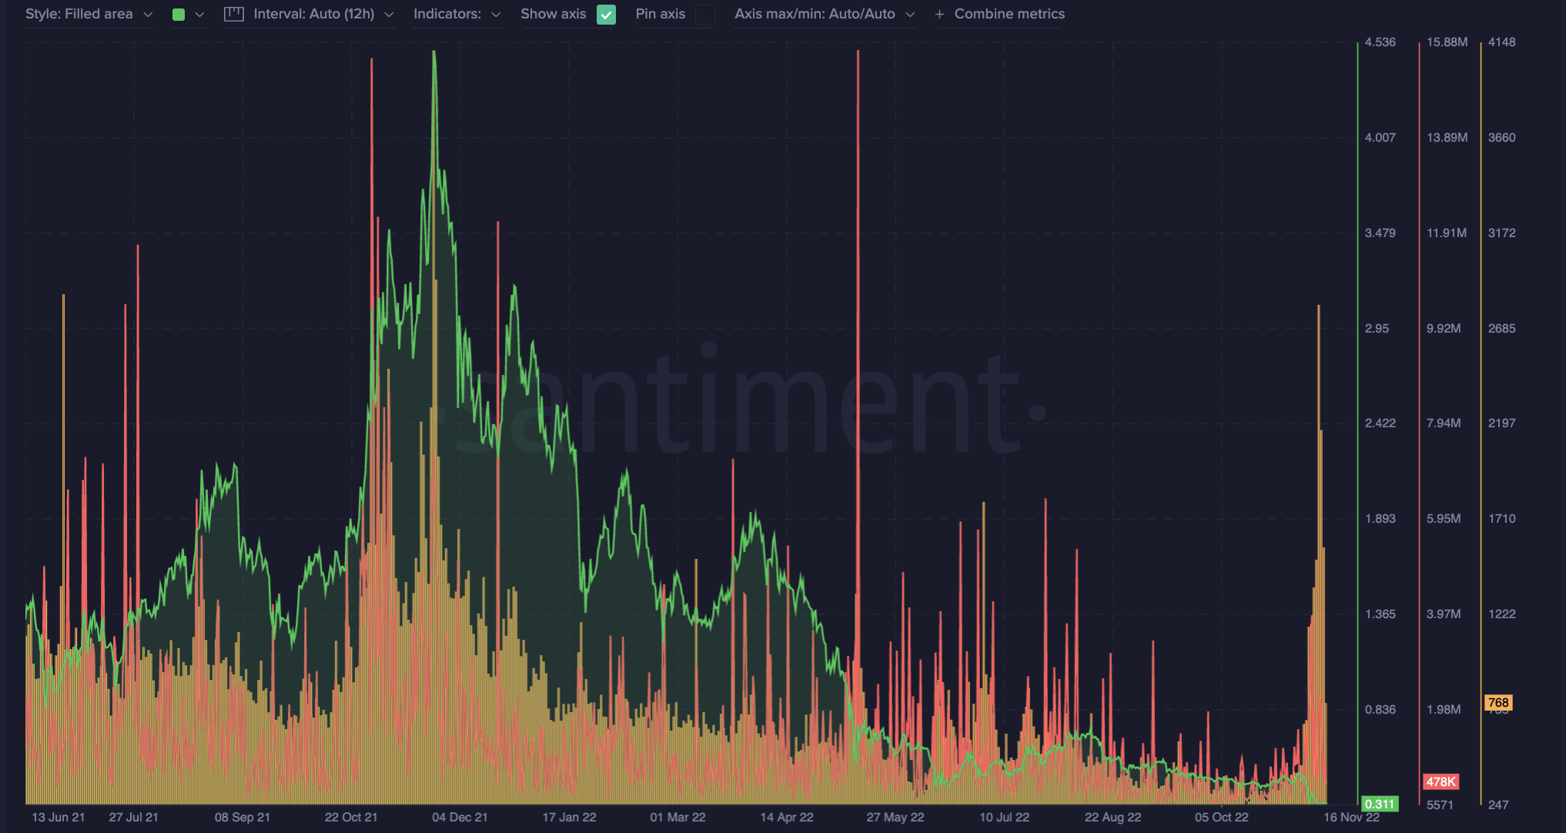
Task: Click the green 0.311 value badge
Action: coord(1380,804)
